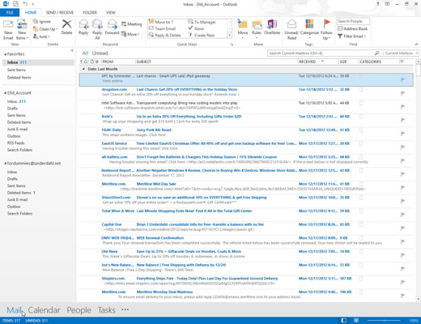Image resolution: width=421 pixels, height=324 pixels.
Task: Open the Filter Email dropdown
Action: pos(351,36)
